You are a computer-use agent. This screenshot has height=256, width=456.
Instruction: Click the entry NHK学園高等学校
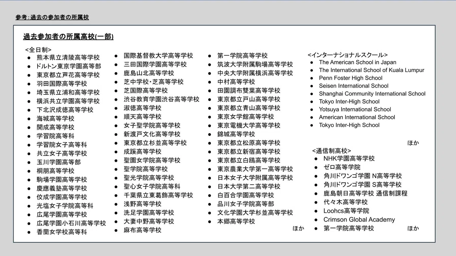coord(349,159)
